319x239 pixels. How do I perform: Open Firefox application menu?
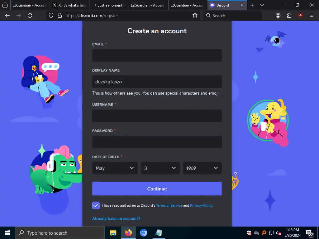click(312, 16)
